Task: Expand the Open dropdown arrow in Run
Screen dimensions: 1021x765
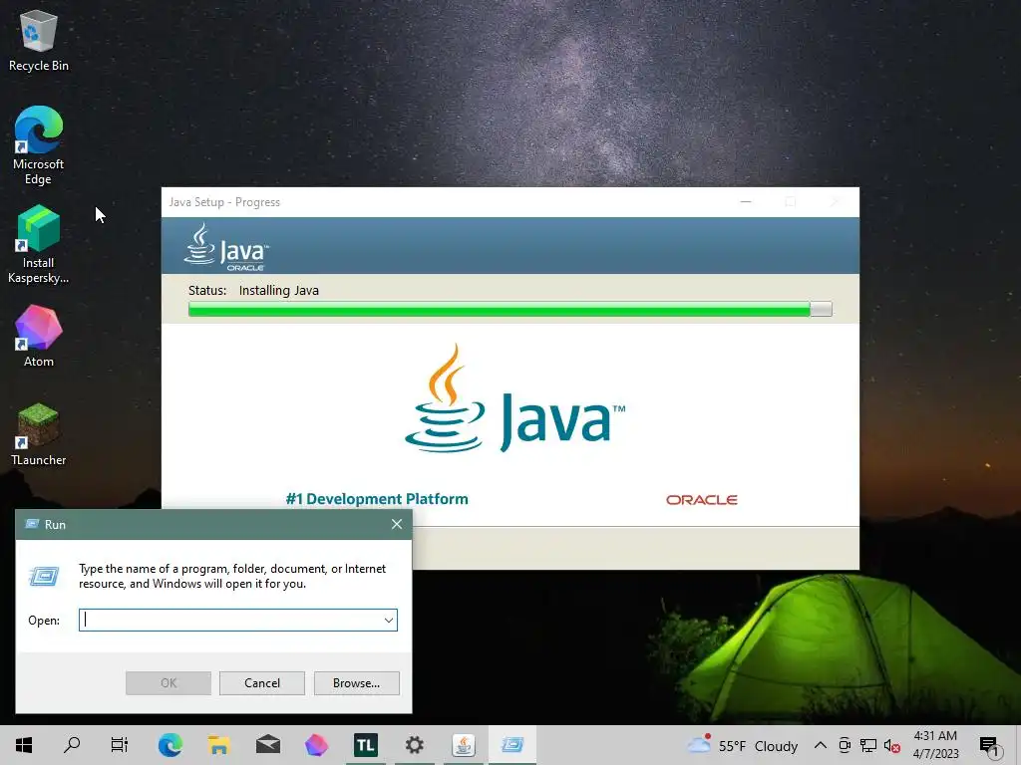Action: [x=389, y=620]
